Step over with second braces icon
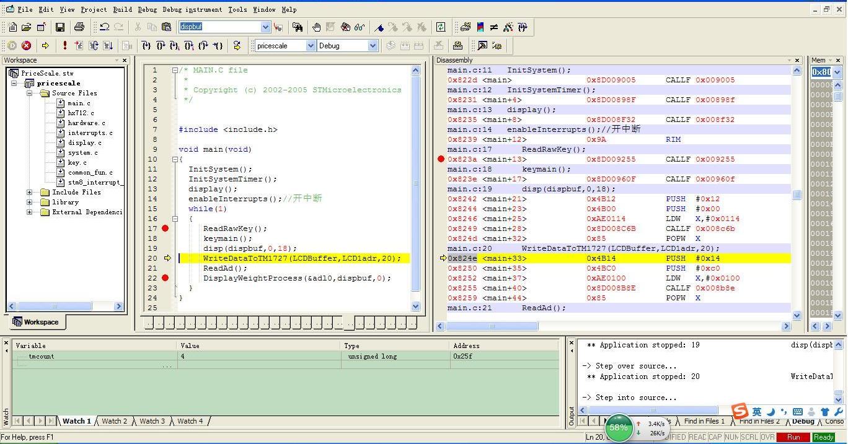 (161, 46)
